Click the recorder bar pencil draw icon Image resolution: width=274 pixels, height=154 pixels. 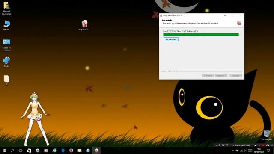[255, 145]
